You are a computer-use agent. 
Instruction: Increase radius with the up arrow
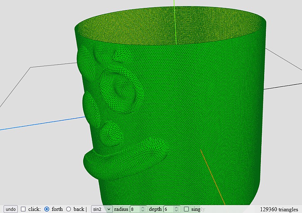pos(143,207)
